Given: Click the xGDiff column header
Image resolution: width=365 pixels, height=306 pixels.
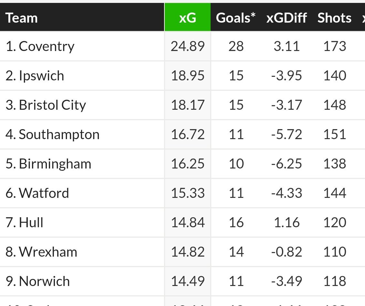Looking at the screenshot, I should coord(286,18).
